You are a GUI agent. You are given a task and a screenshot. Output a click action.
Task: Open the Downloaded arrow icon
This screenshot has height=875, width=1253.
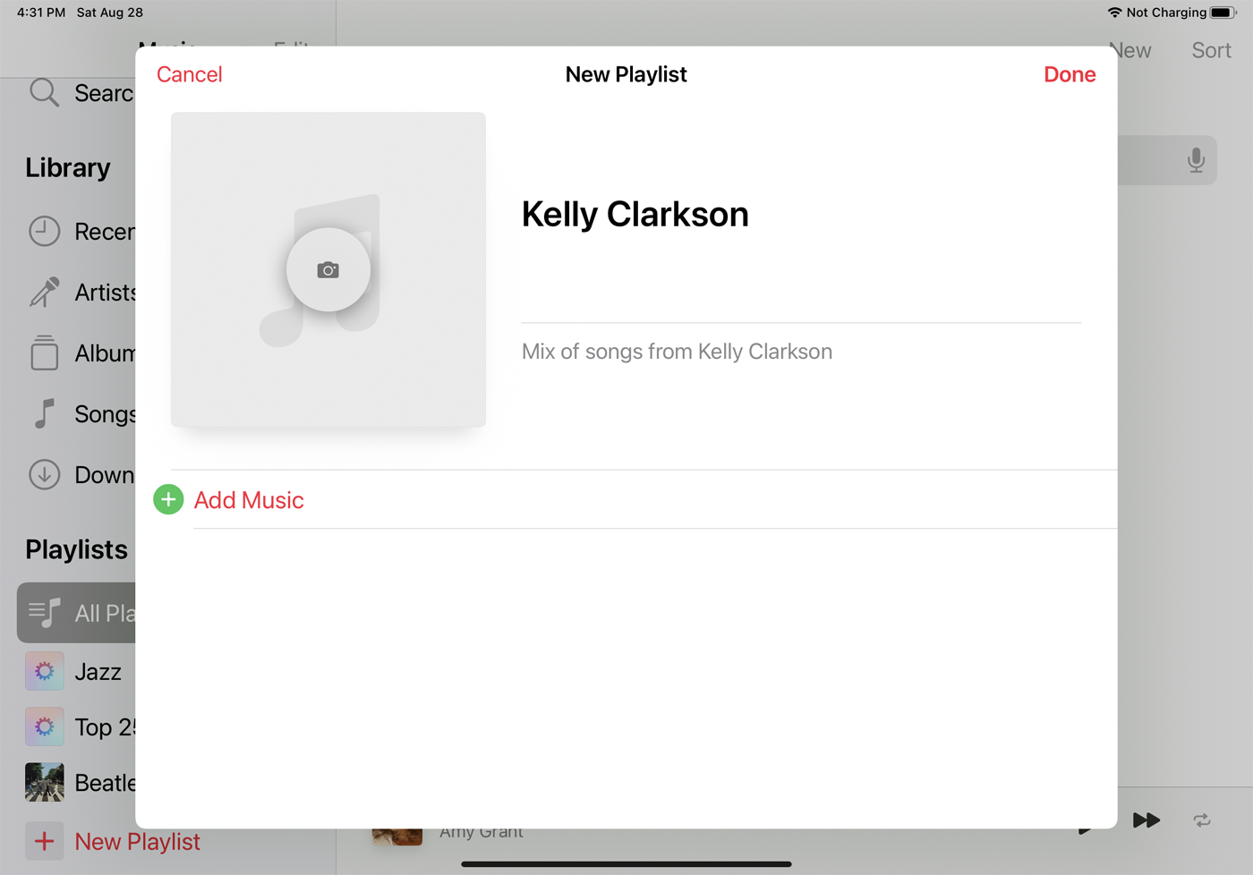tap(44, 474)
